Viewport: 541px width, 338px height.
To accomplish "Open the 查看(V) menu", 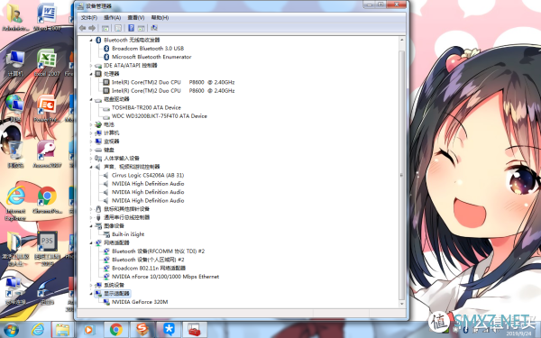I will click(x=136, y=17).
